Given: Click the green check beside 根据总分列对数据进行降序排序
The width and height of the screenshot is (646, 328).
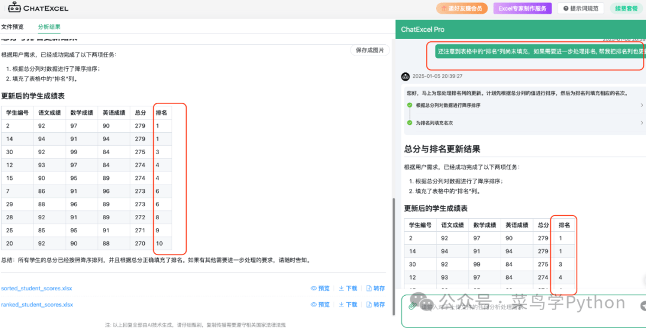Looking at the screenshot, I should pyautogui.click(x=410, y=105).
